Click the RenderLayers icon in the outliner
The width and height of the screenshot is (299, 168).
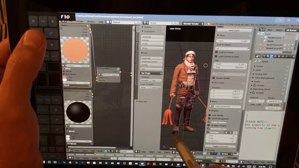(266, 37)
